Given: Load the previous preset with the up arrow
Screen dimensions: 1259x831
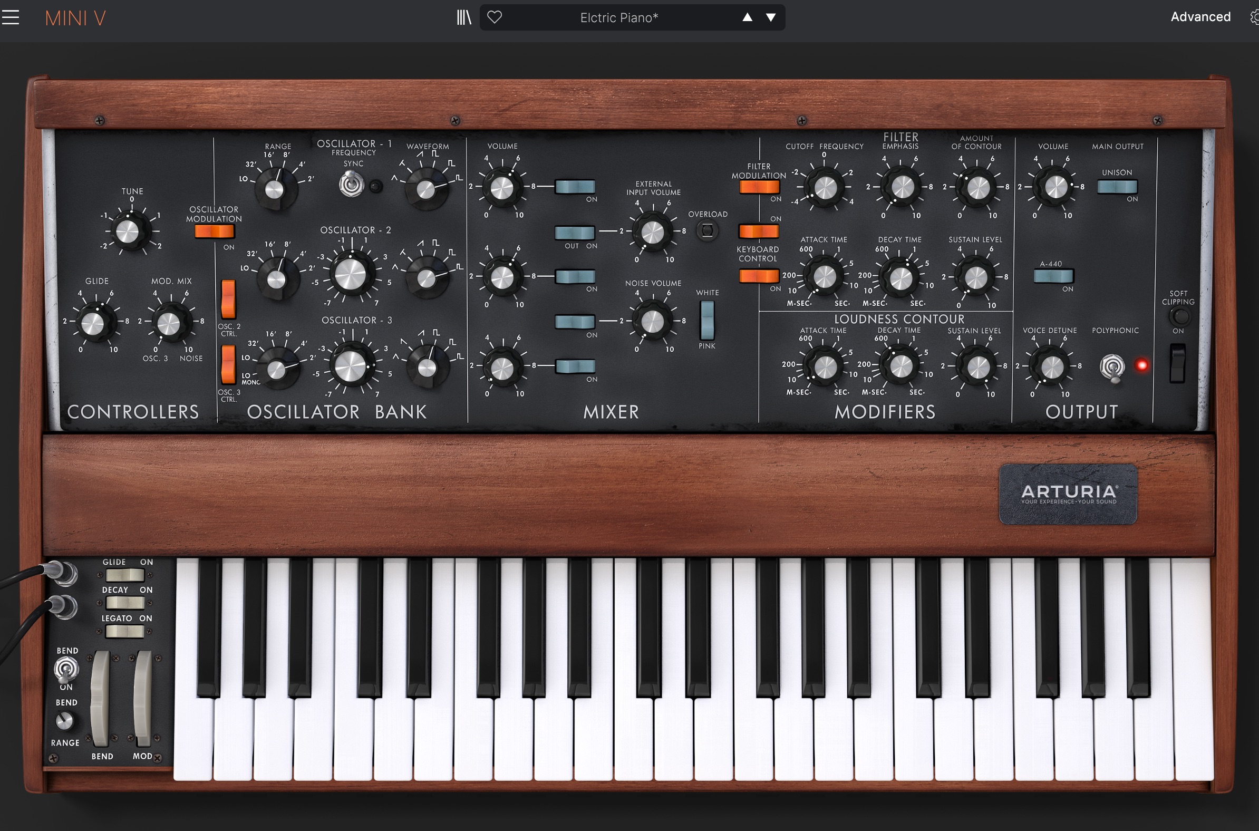Looking at the screenshot, I should (x=747, y=17).
